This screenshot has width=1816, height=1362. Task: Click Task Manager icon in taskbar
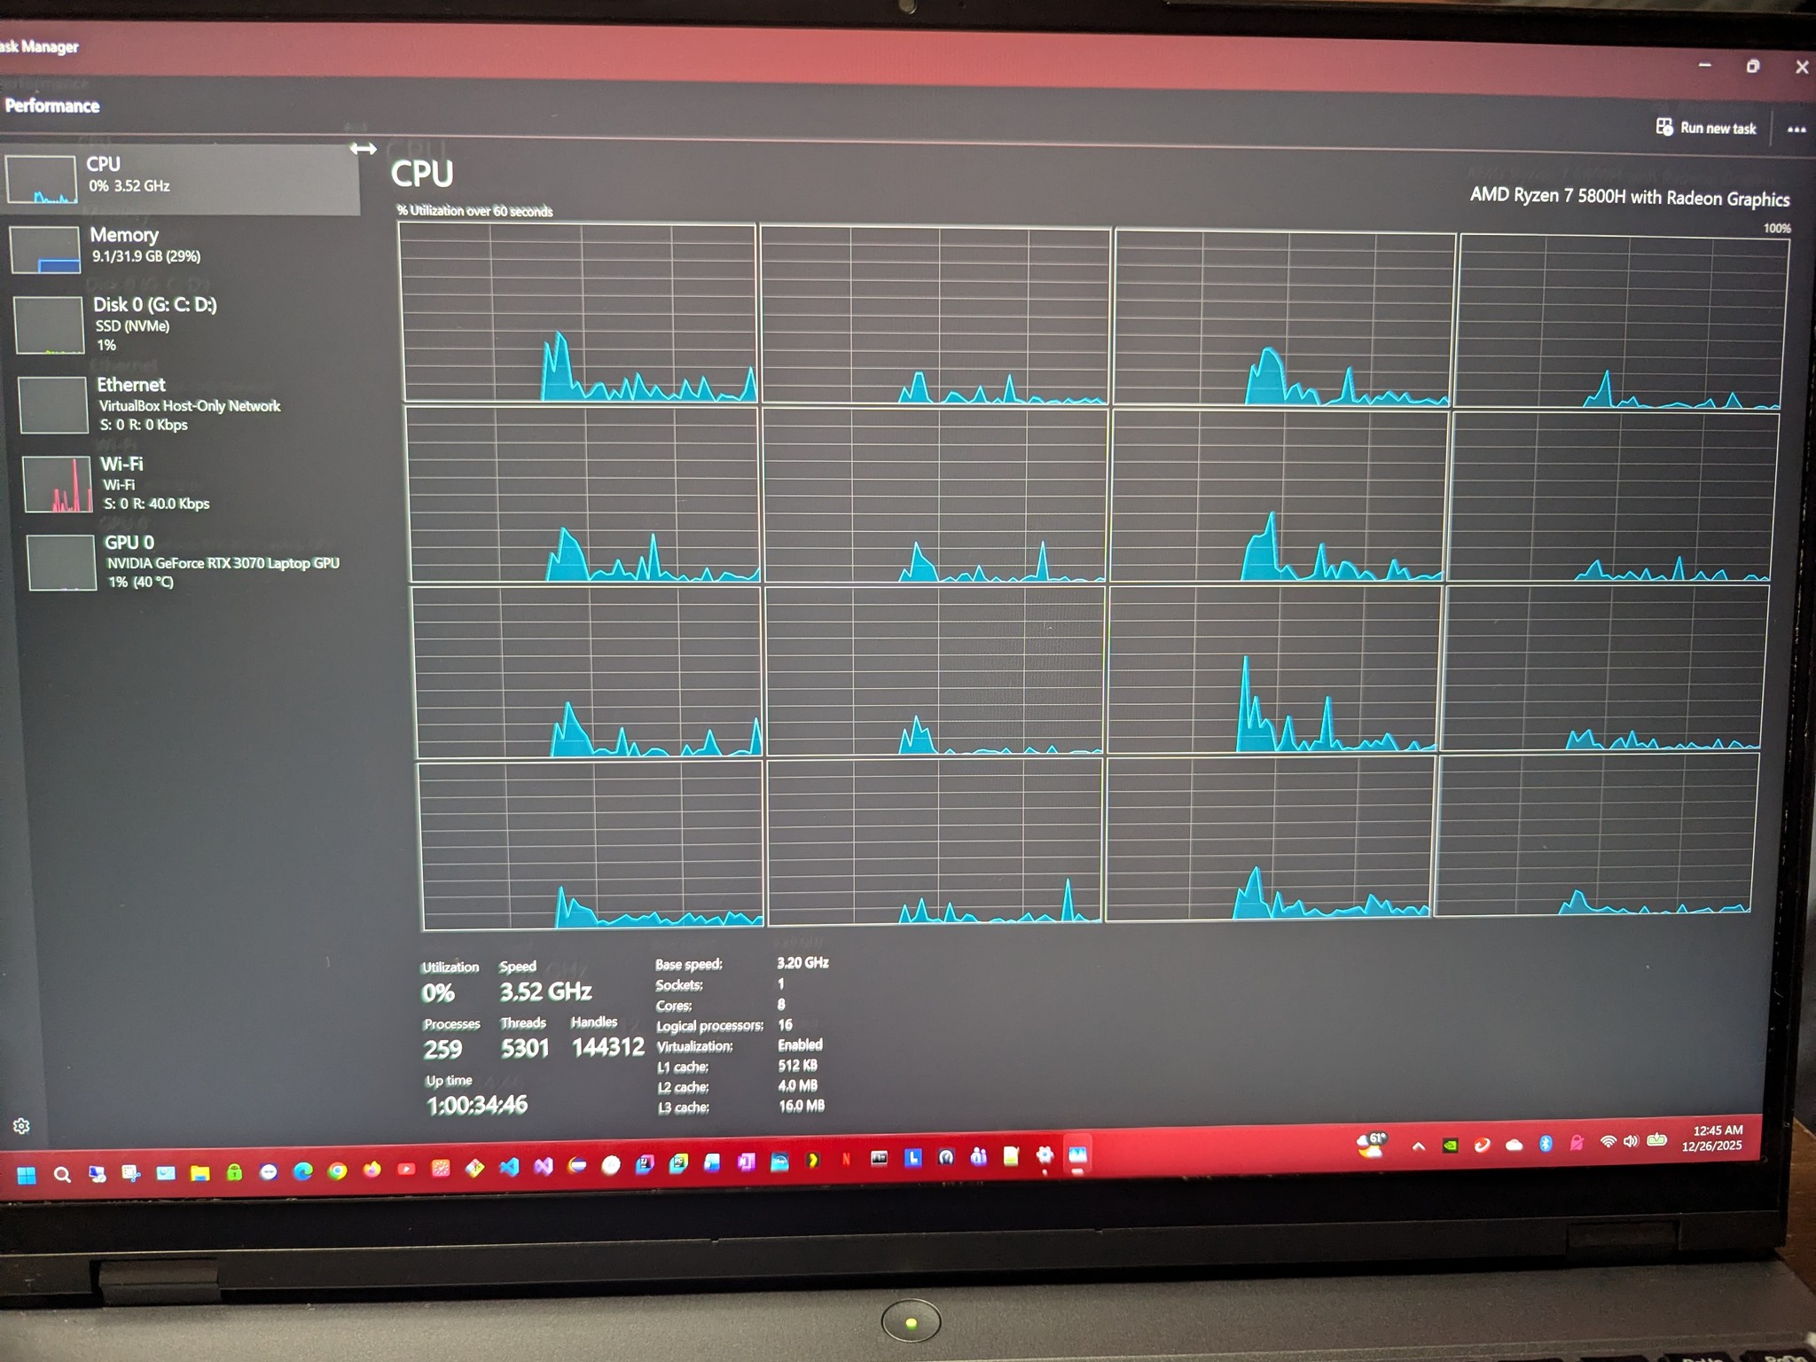click(x=1077, y=1155)
